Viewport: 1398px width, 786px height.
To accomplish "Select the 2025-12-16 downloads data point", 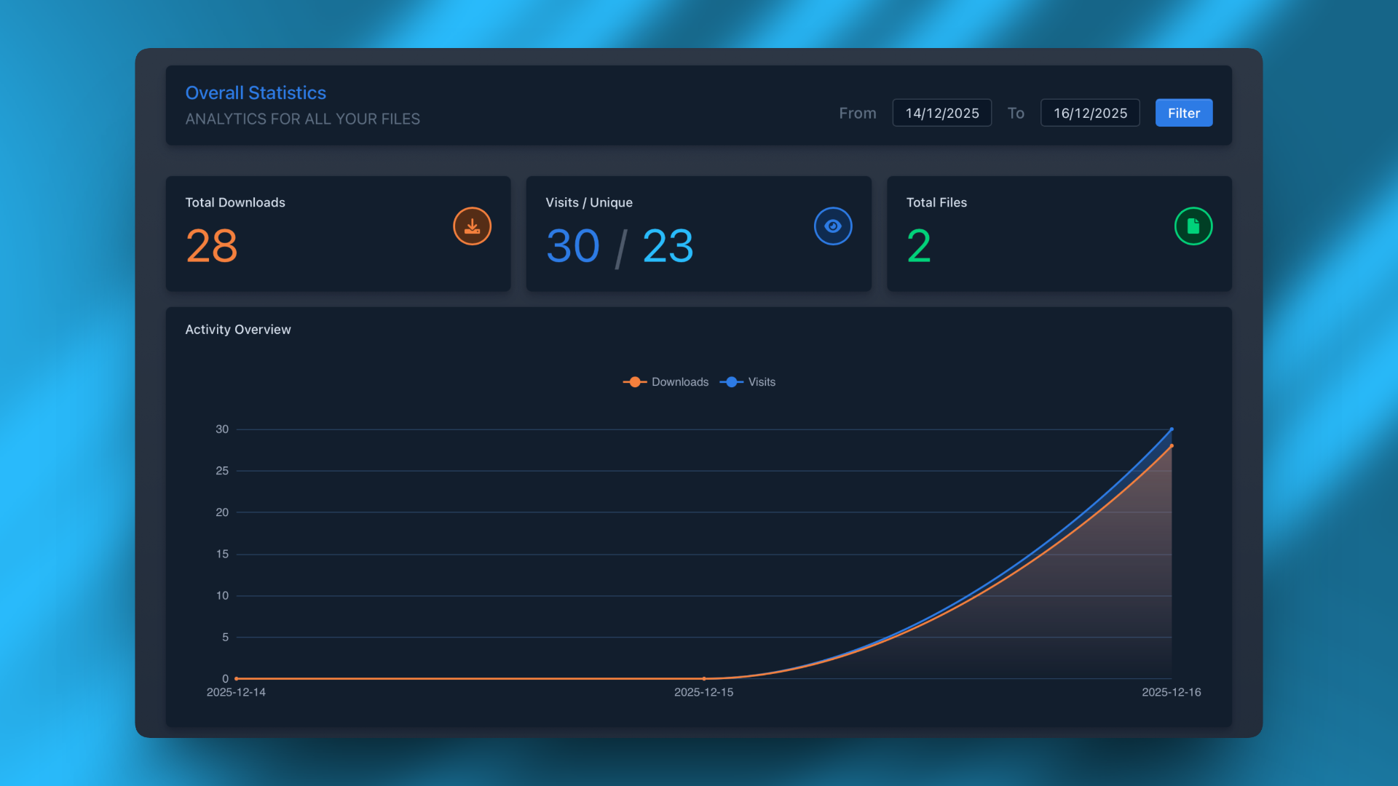I will 1172,446.
